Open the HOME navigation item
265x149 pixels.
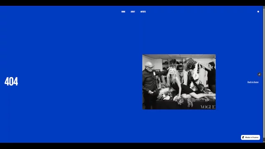[x=123, y=12]
